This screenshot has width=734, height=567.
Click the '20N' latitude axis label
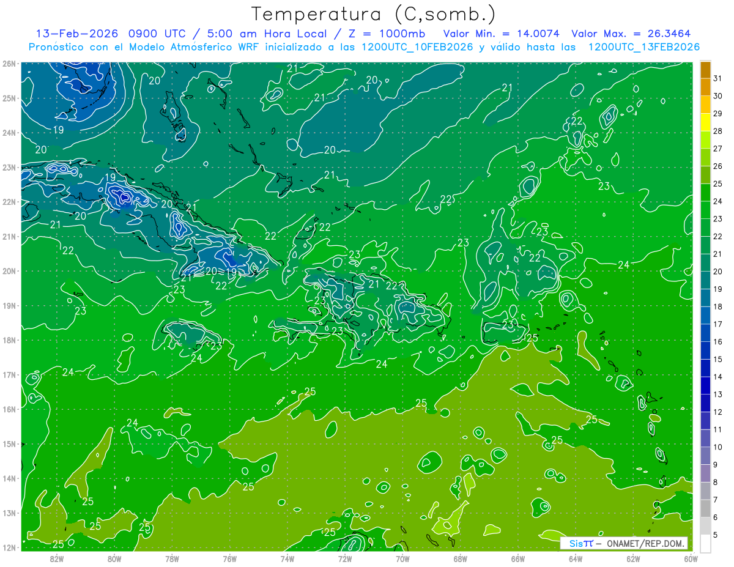(9, 271)
